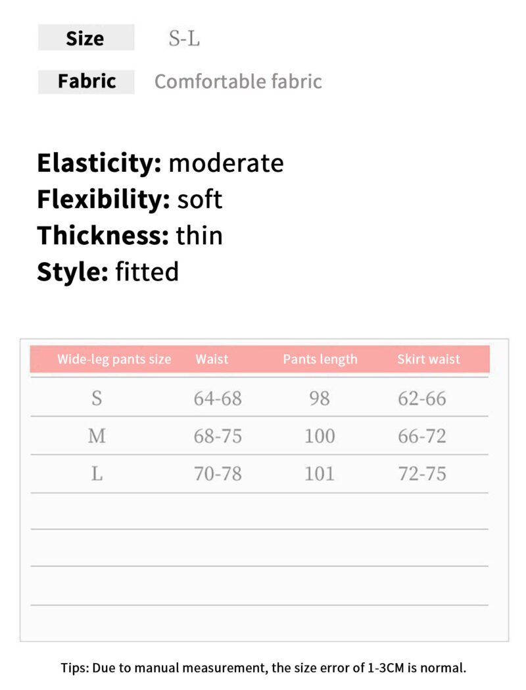Click the gray Size label
The width and height of the screenshot is (526, 690).
[x=85, y=38]
